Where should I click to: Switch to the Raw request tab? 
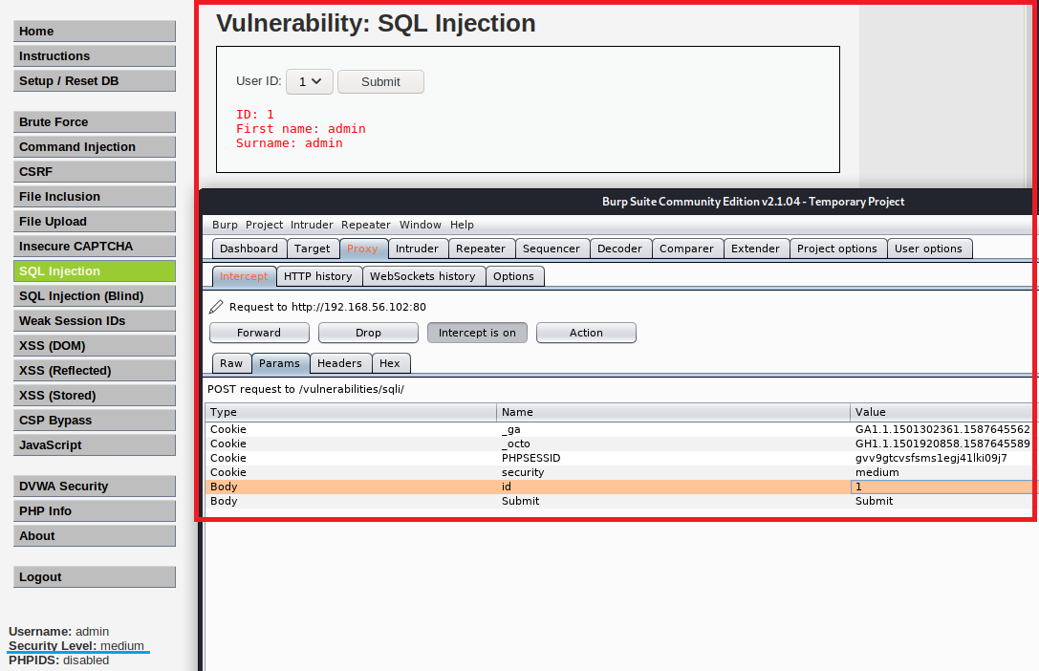click(231, 363)
